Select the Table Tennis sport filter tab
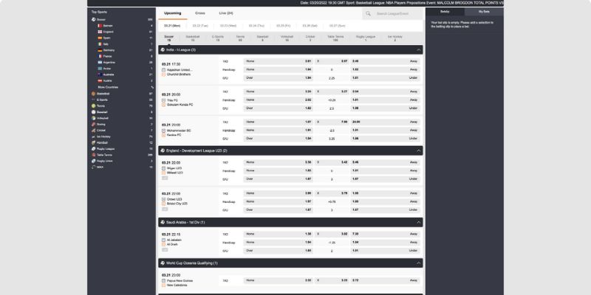The height and width of the screenshot is (295, 591). (335, 38)
